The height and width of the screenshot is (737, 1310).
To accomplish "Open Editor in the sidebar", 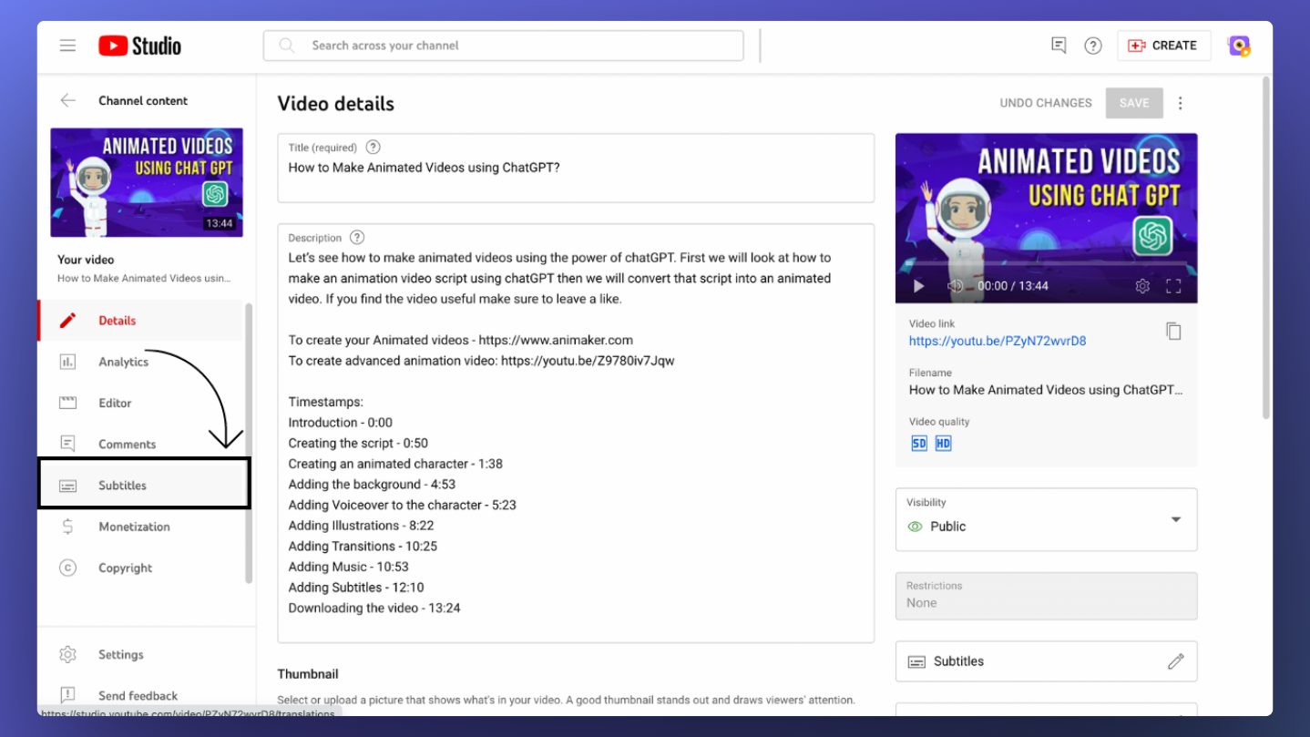I will pyautogui.click(x=139, y=403).
